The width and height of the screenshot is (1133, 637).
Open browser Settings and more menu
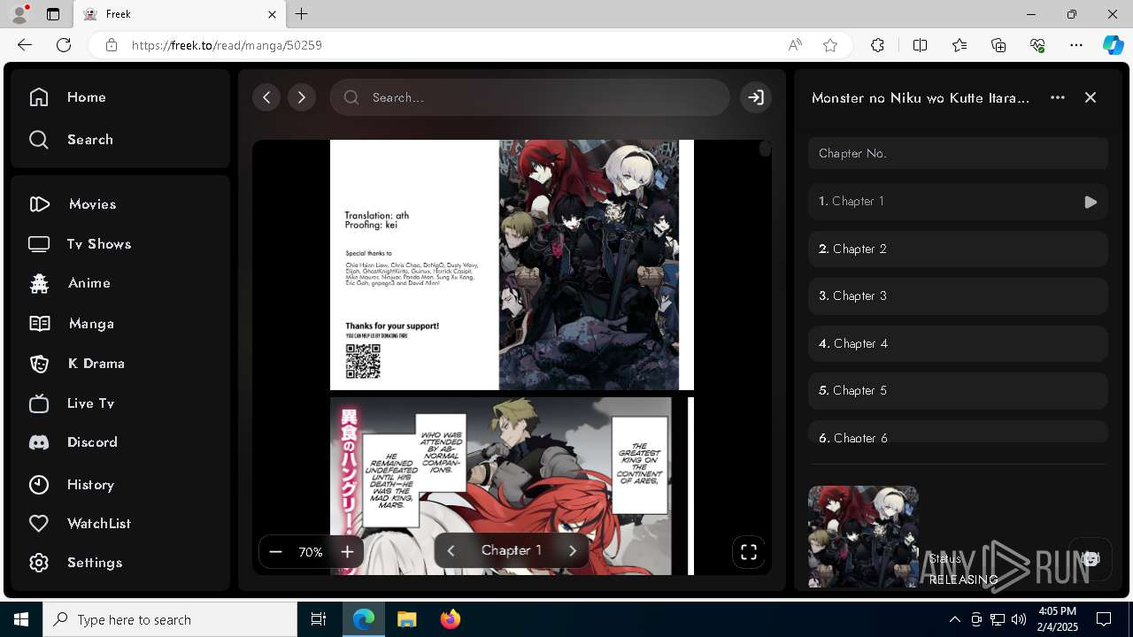(1076, 45)
